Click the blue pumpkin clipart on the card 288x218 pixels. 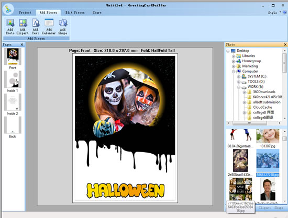coord(104,128)
